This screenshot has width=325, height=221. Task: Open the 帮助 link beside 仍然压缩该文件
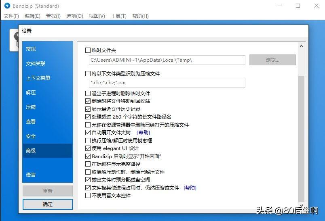tap(190, 188)
